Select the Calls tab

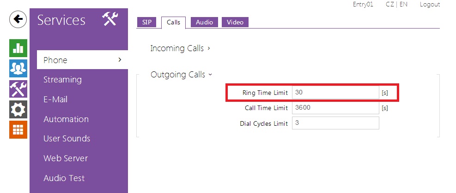173,22
